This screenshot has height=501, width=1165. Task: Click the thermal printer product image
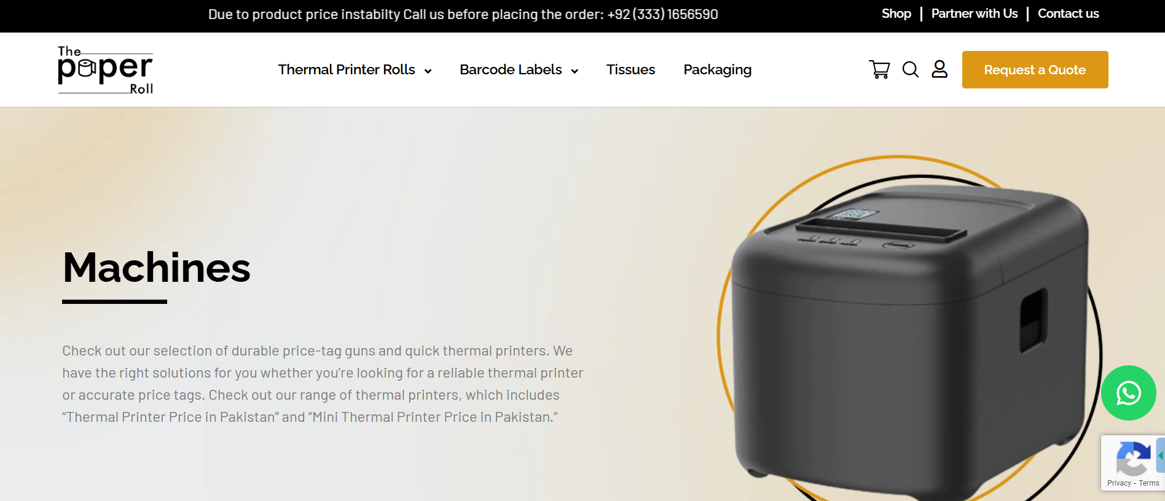pos(910,341)
